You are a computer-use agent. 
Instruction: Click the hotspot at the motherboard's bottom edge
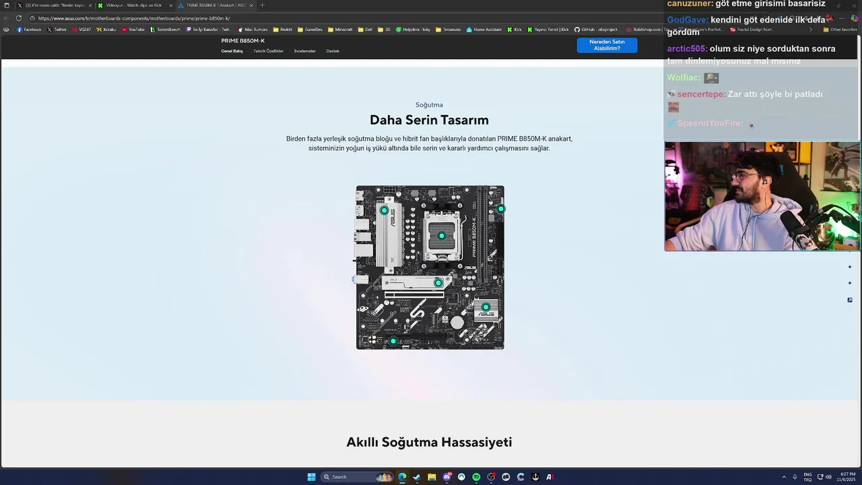click(x=393, y=342)
